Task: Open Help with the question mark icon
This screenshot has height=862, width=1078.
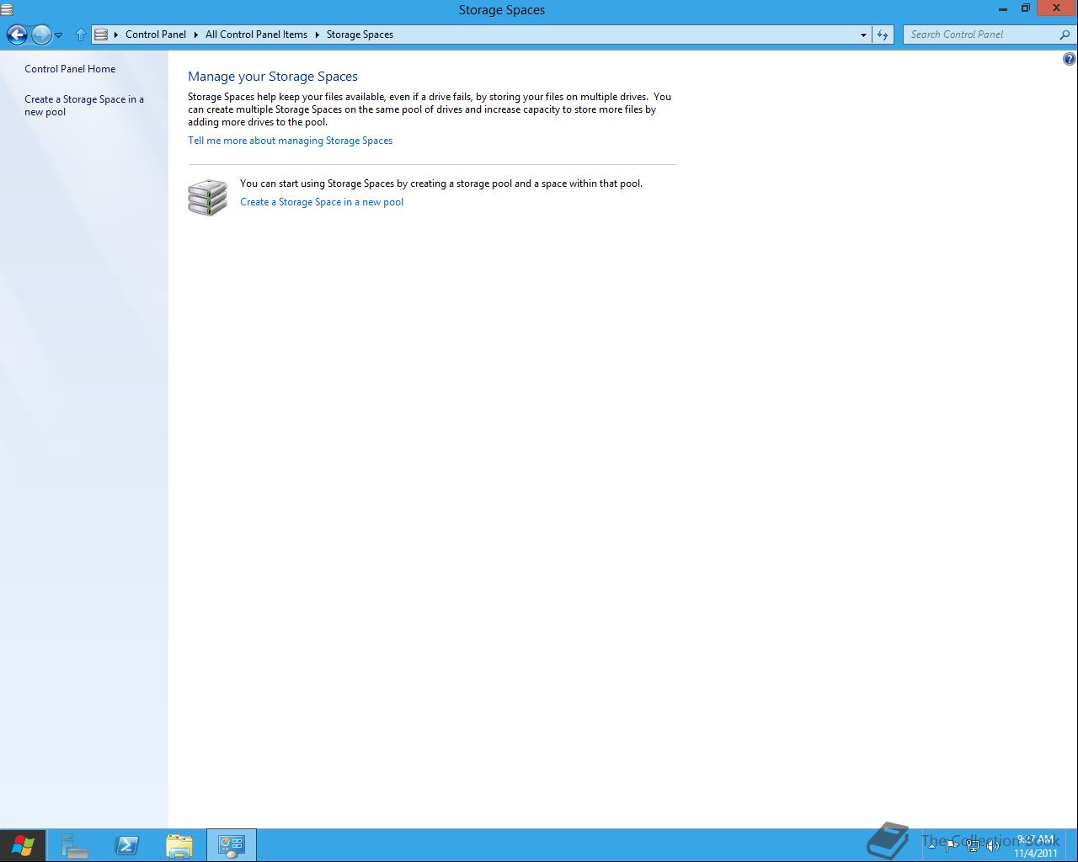Action: coord(1070,59)
